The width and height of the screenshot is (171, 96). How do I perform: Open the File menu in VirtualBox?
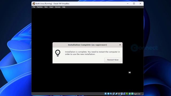[x=34, y=7]
